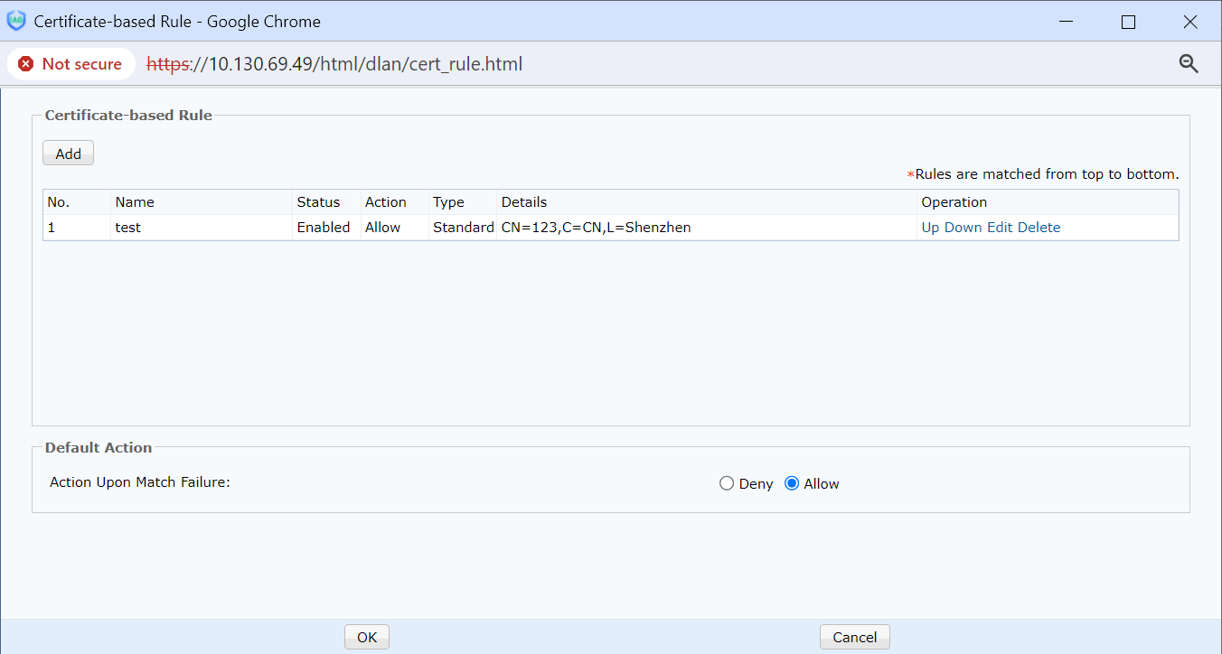Open the Not secure site warning badge
The width and height of the screenshot is (1222, 654).
coord(70,64)
